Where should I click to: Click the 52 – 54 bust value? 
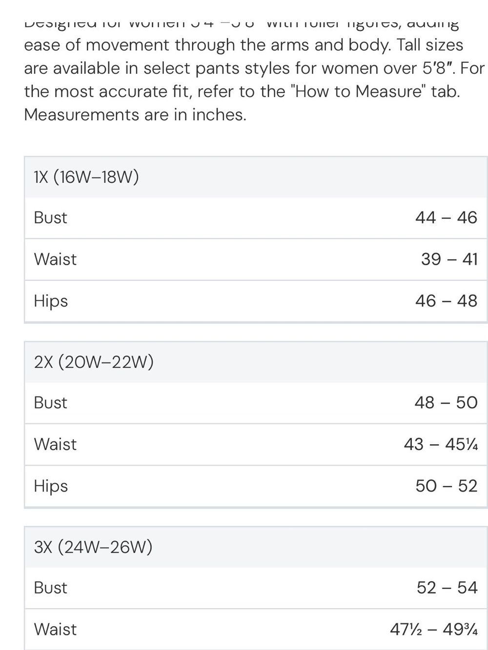tap(447, 588)
